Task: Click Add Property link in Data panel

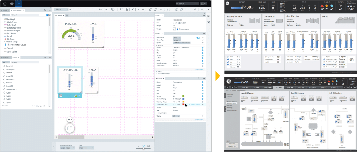Action: coord(199,69)
